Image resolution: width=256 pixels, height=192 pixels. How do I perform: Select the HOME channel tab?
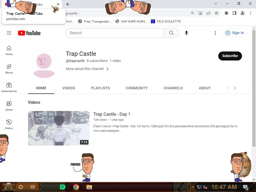(41, 88)
